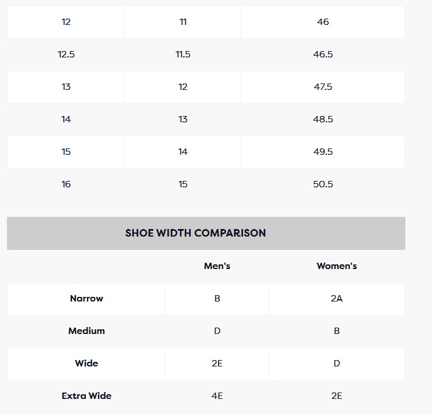The image size is (432, 414).
Task: Click the Extra Wide row label
Action: (86, 396)
